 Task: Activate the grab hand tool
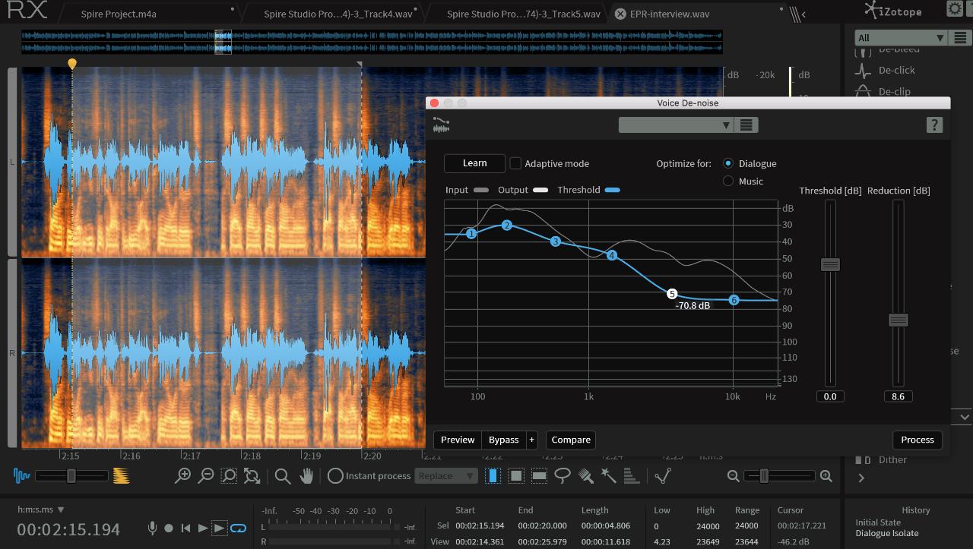[306, 476]
